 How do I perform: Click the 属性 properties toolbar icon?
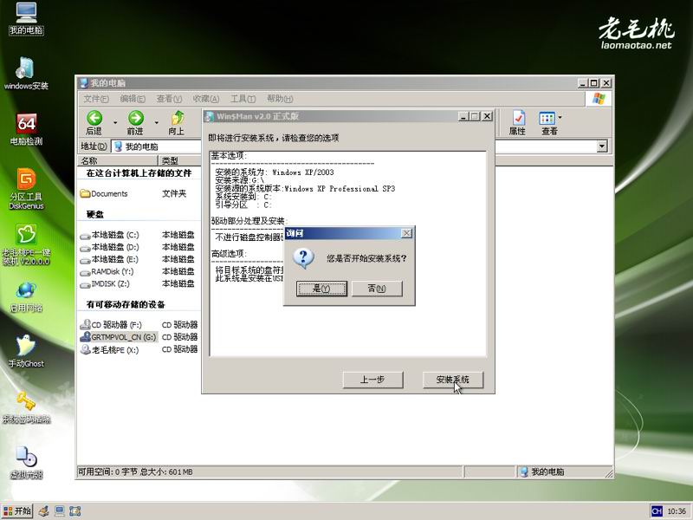tap(517, 122)
